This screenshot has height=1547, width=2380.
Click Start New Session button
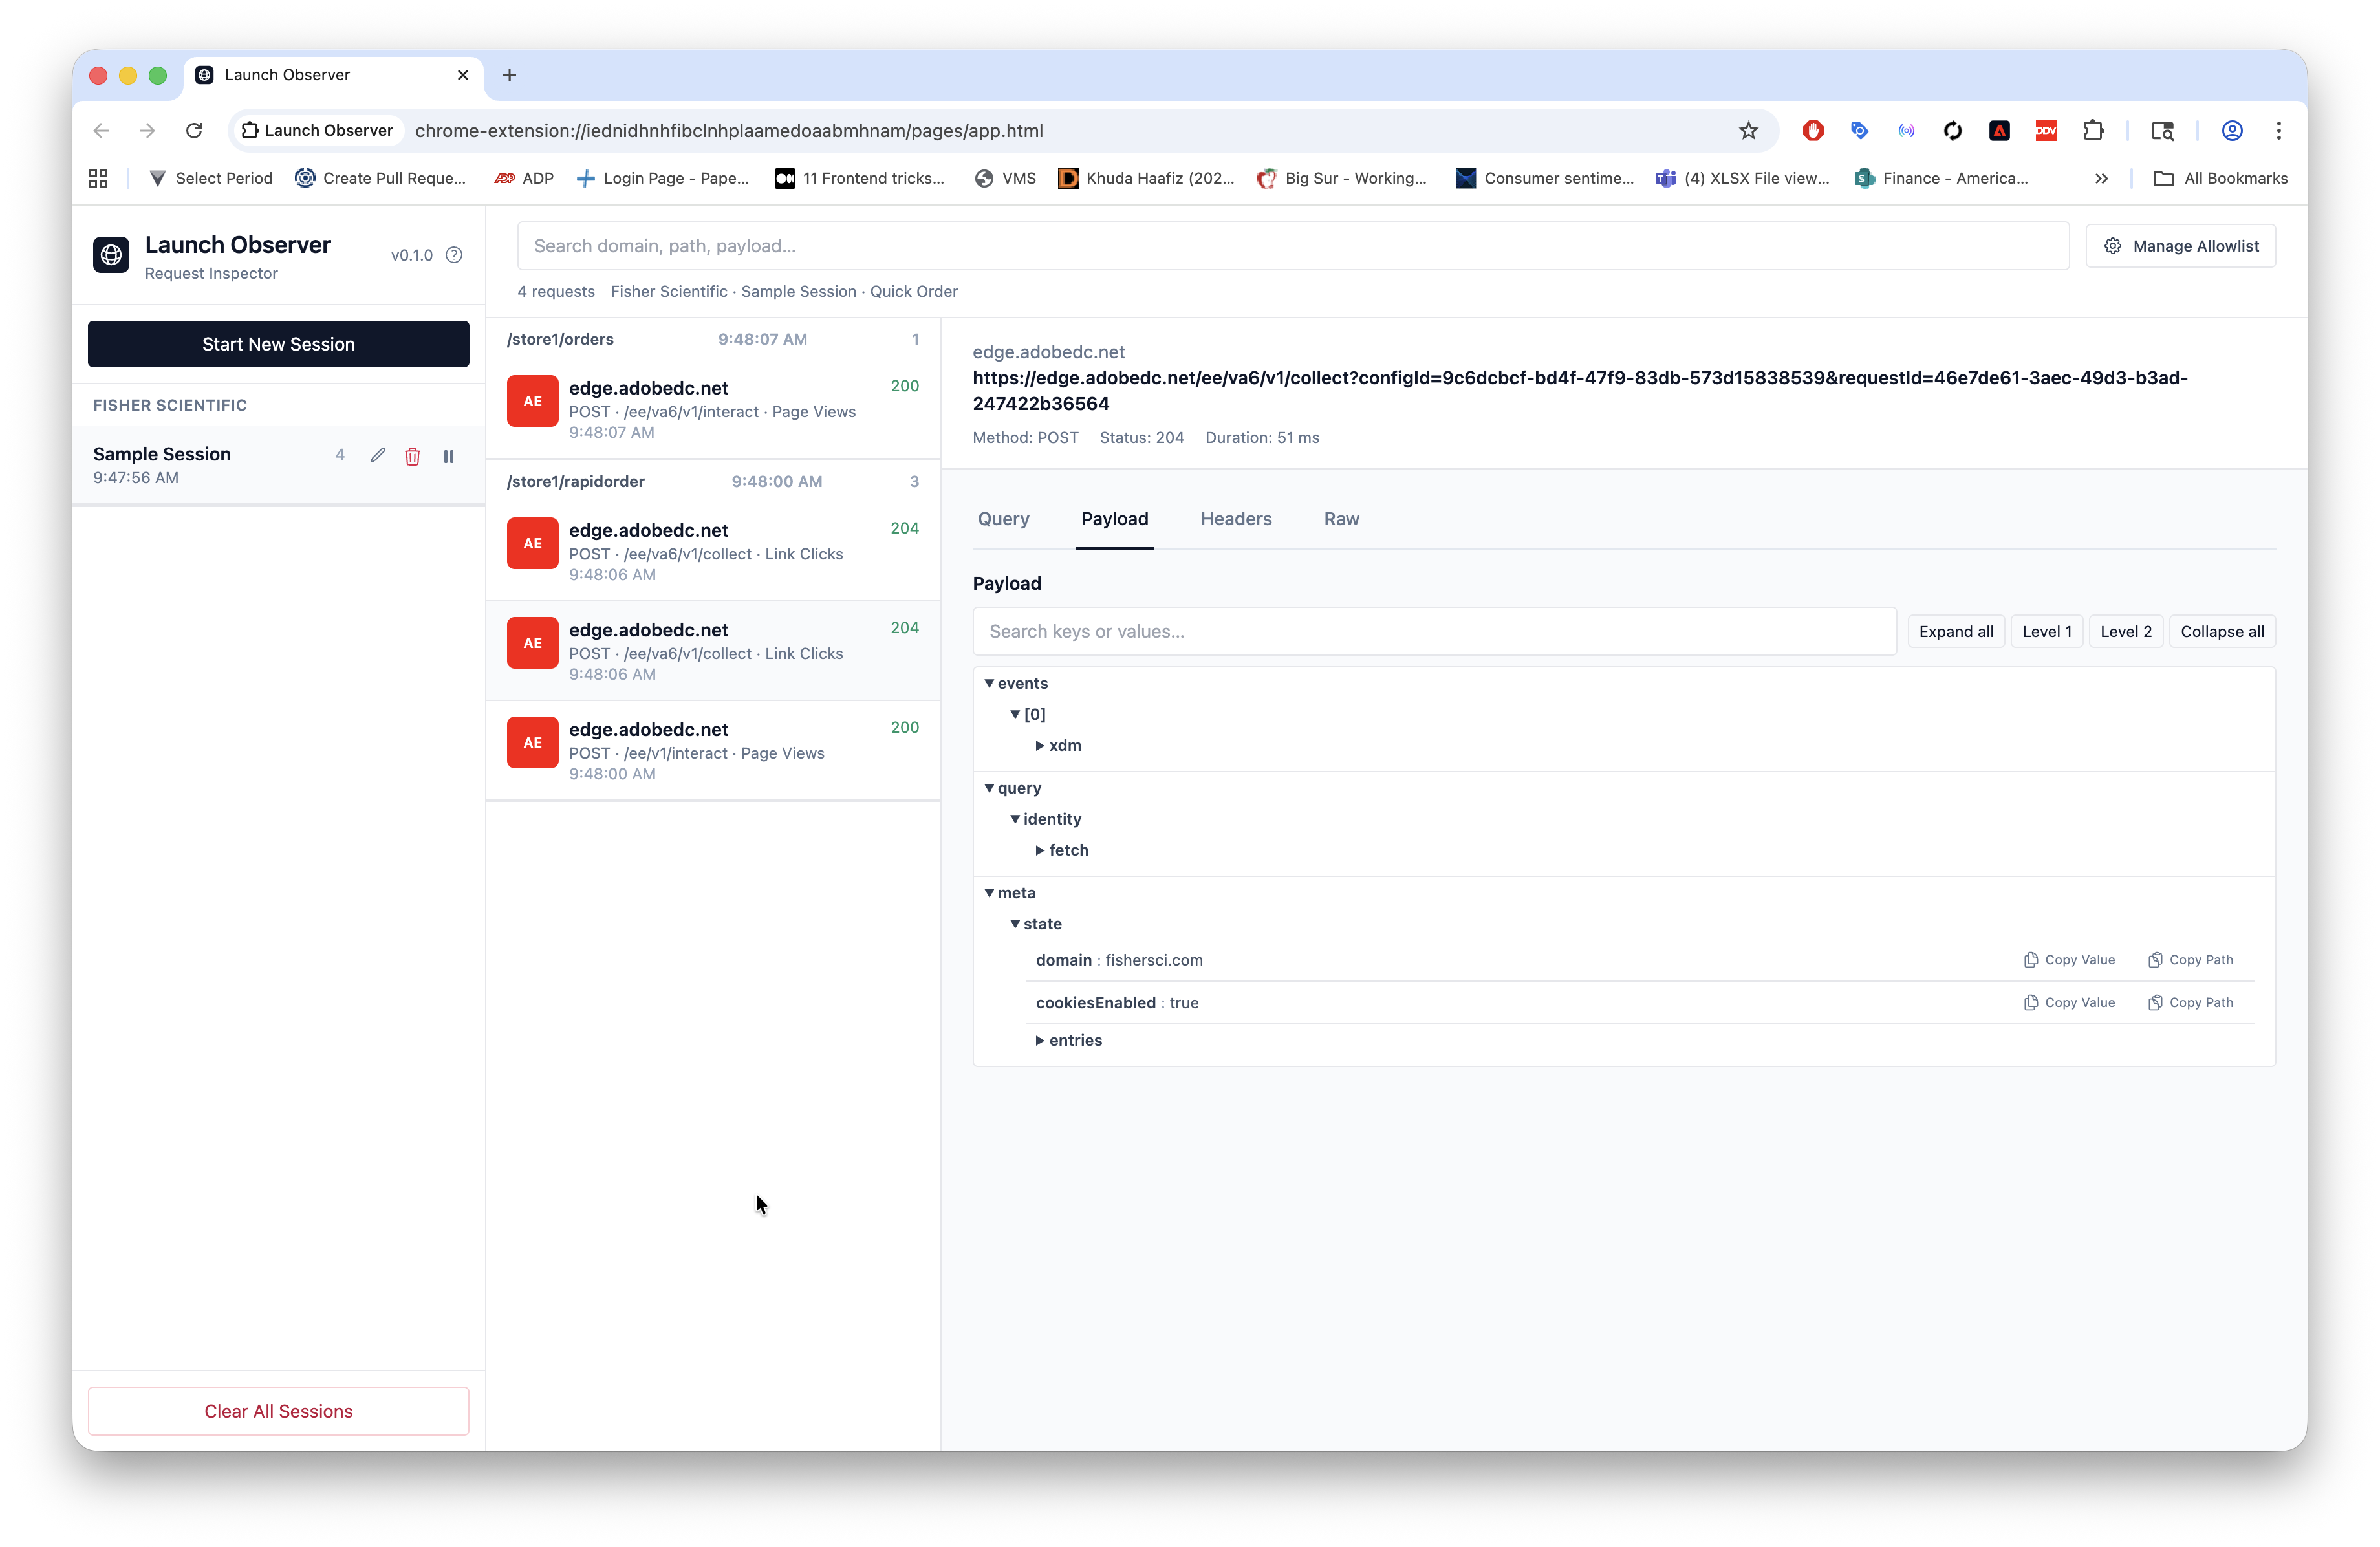[x=278, y=344]
